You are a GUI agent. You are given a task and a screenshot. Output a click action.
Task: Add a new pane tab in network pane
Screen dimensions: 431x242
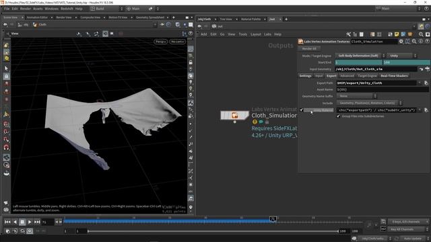tap(286, 19)
